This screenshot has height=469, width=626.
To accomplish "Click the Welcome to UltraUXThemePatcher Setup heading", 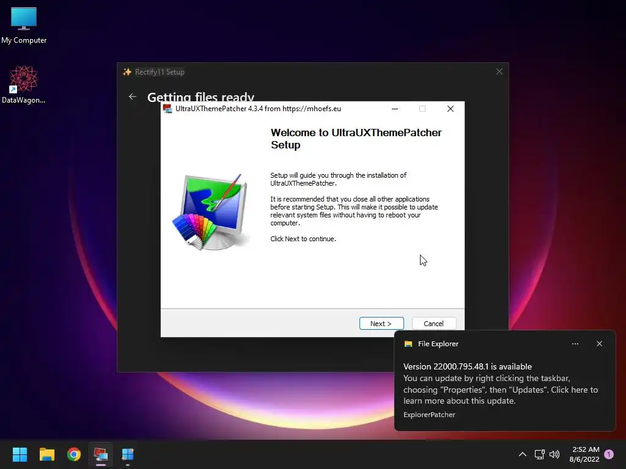I will 356,139.
